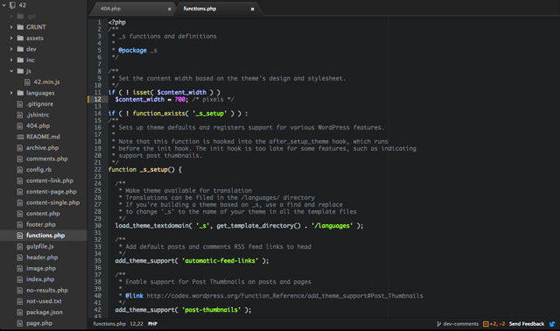Expand the inc folder arrow
Screen dimensions: 560x331
(x=11, y=60)
